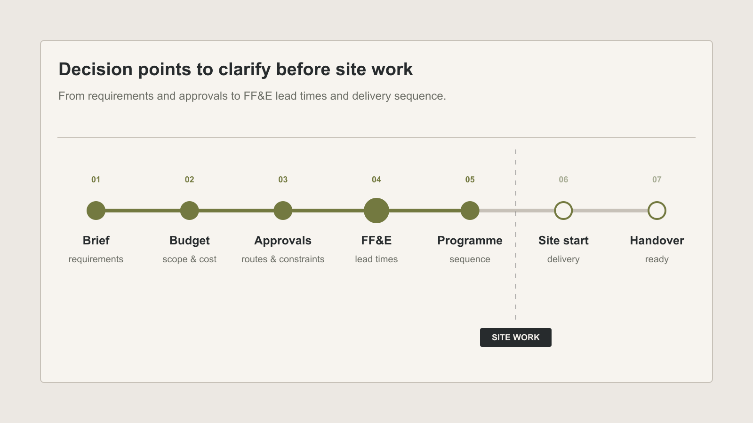Screen dimensions: 753x423
Task: Click the FF&E step title
Action: coord(376,241)
